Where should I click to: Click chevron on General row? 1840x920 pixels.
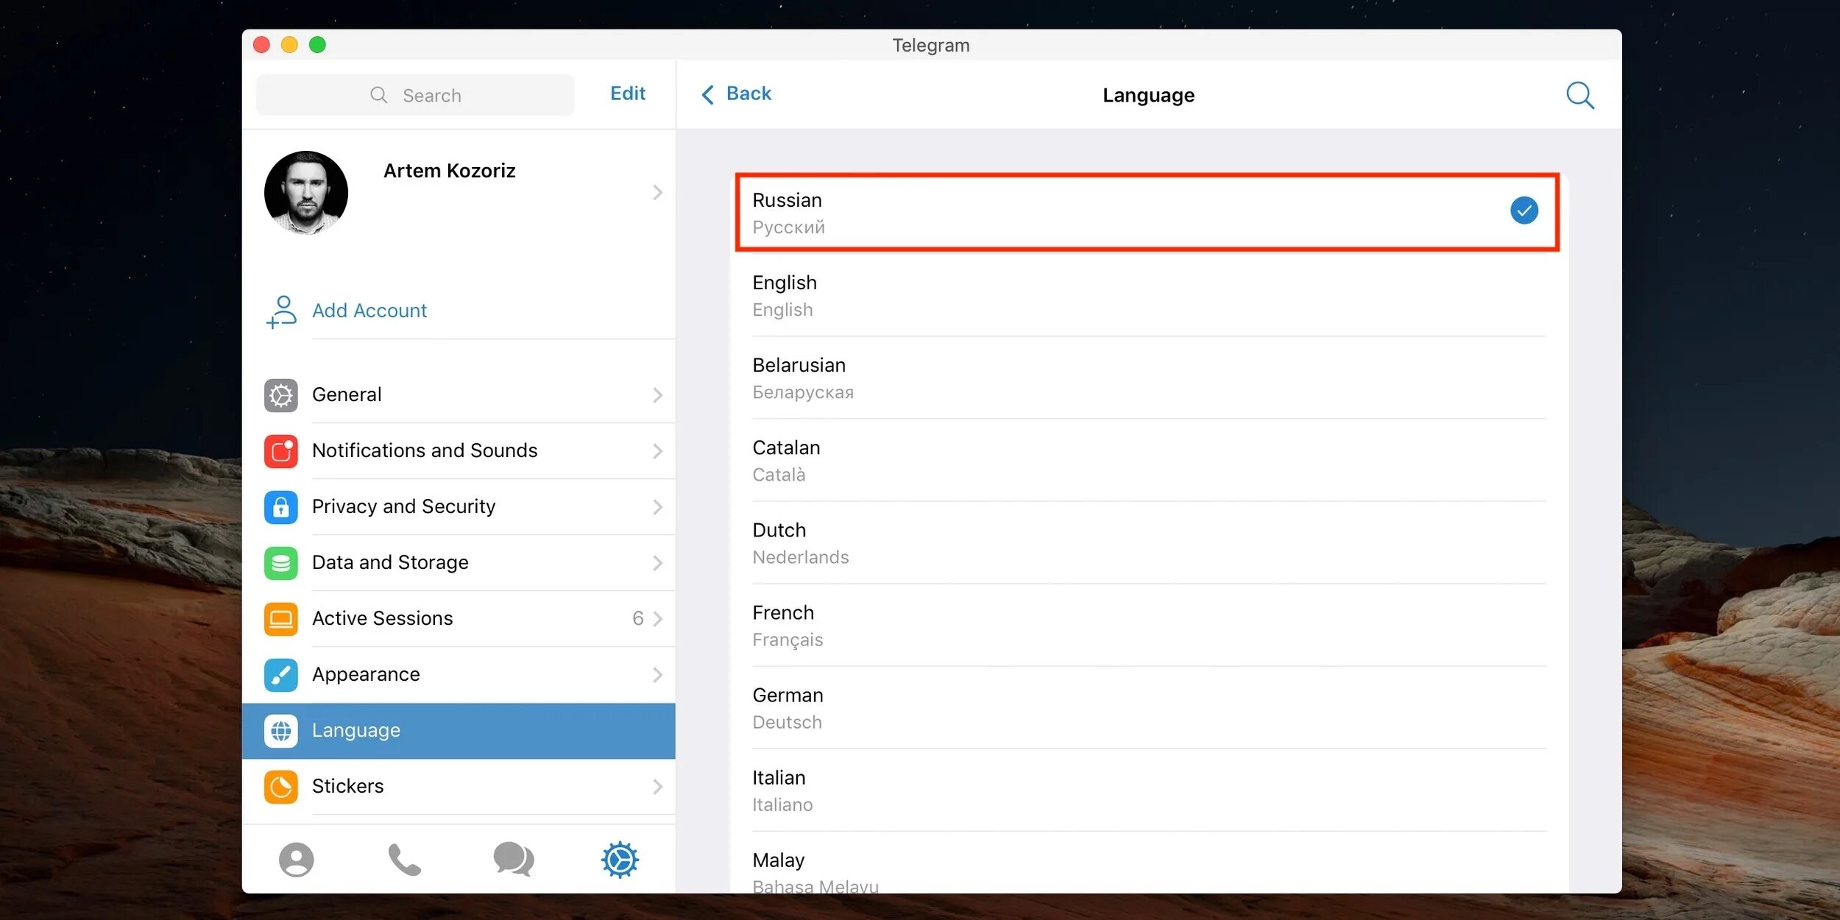click(x=657, y=395)
